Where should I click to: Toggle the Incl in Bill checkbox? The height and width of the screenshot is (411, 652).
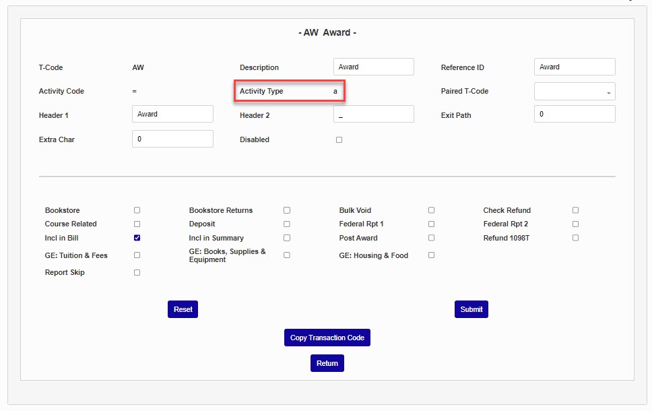137,238
